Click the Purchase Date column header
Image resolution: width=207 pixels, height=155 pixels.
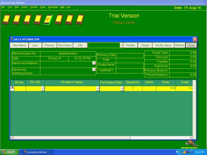pyautogui.click(x=111, y=82)
